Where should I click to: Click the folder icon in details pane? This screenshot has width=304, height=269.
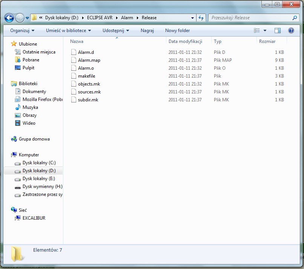pos(17,254)
